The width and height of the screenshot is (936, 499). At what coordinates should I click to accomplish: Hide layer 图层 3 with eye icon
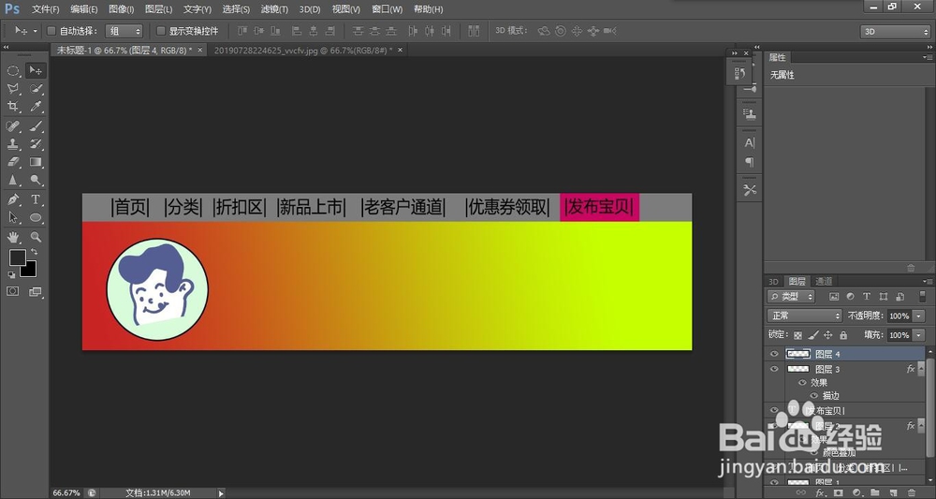pos(774,370)
